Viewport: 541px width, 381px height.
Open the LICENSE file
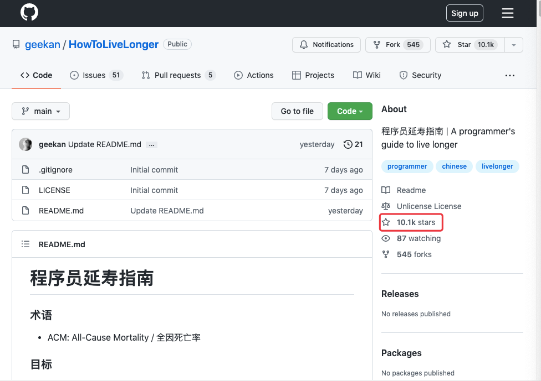pyautogui.click(x=54, y=190)
